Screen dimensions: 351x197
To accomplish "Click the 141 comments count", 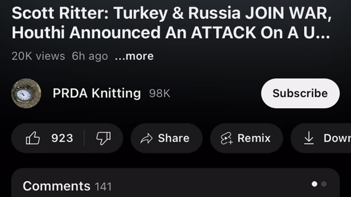I will [103, 187].
